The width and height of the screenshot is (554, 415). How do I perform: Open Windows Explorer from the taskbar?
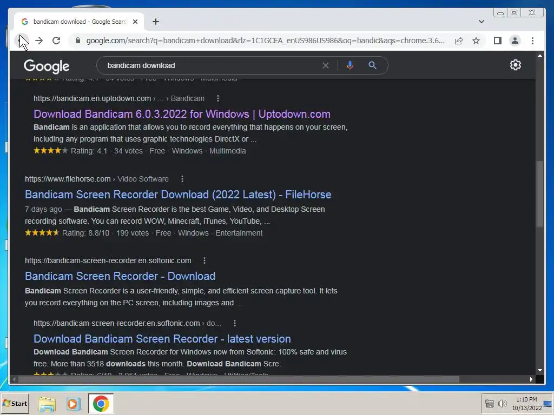pyautogui.click(x=47, y=404)
